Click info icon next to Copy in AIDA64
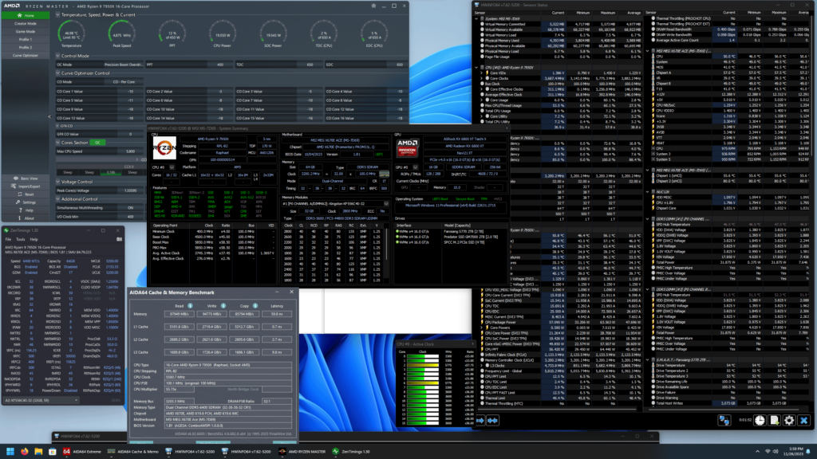 point(255,306)
